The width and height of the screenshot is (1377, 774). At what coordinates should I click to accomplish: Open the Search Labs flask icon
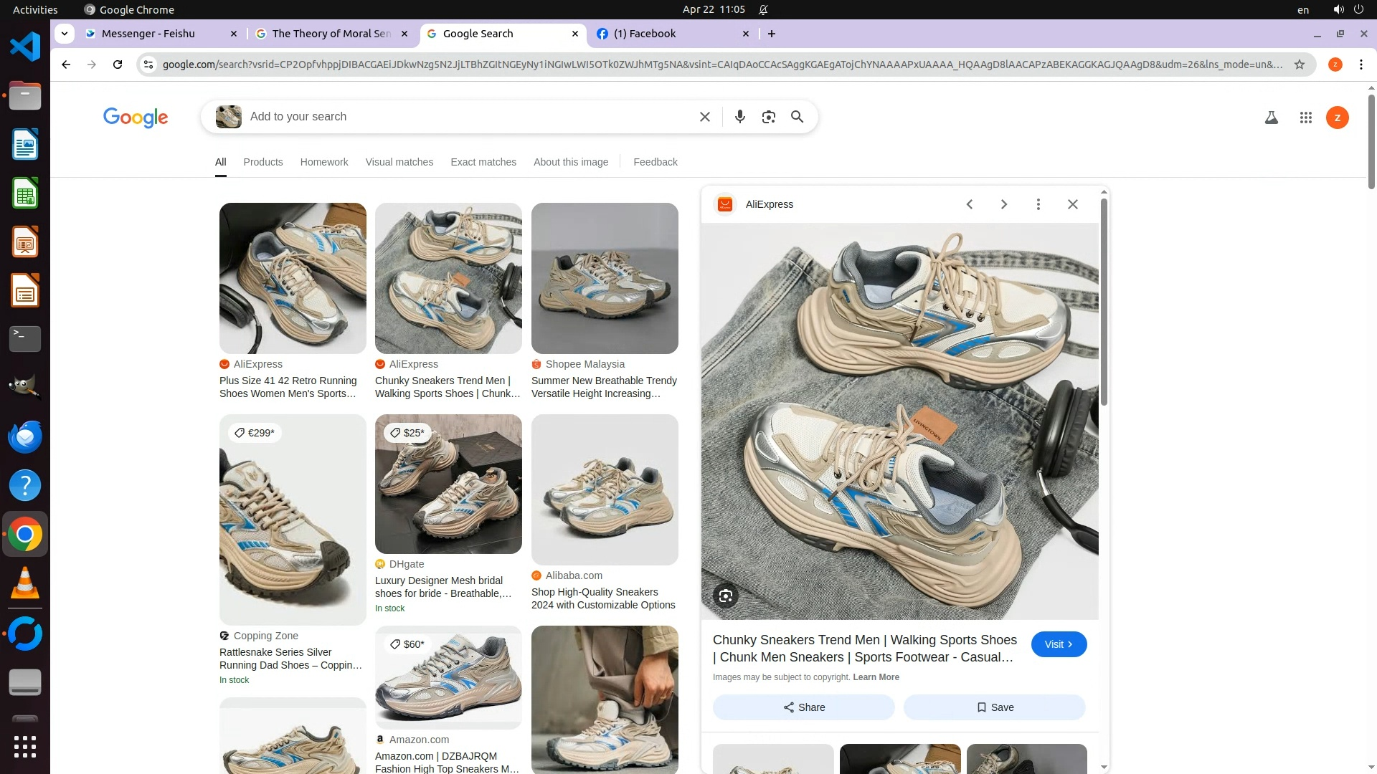1271,118
